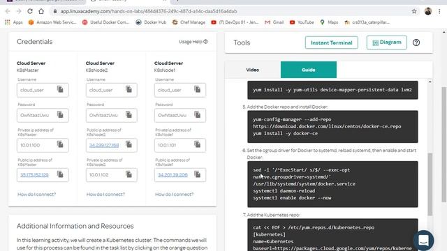This screenshot has height=251, width=447.
Task: Click the systemctl daemon-reload line
Action: tap(284, 191)
